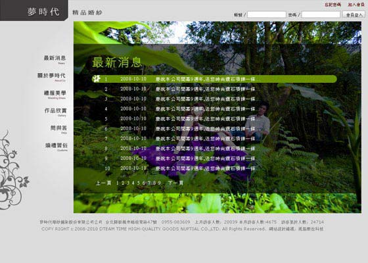Jump to page 3 in pagination
Viewport: 368px width, 263px height.
(128, 183)
